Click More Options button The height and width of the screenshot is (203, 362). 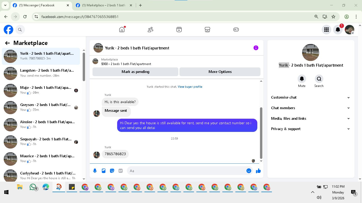coord(220,72)
